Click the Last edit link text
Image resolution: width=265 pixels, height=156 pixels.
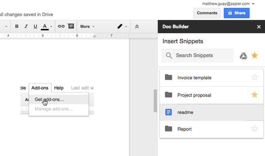83,88
